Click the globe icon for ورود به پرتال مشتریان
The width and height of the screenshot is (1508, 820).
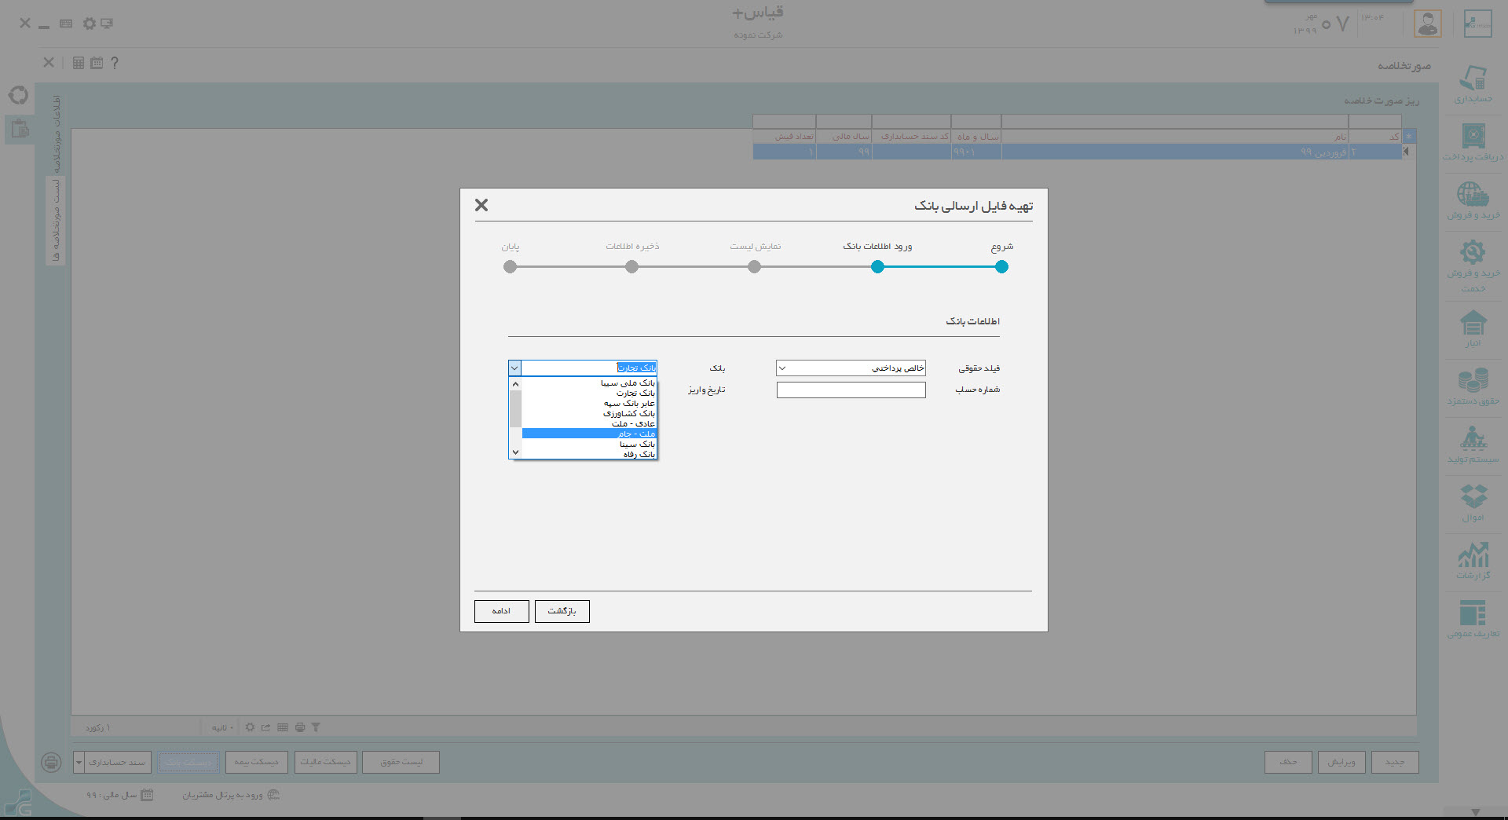pos(273,794)
